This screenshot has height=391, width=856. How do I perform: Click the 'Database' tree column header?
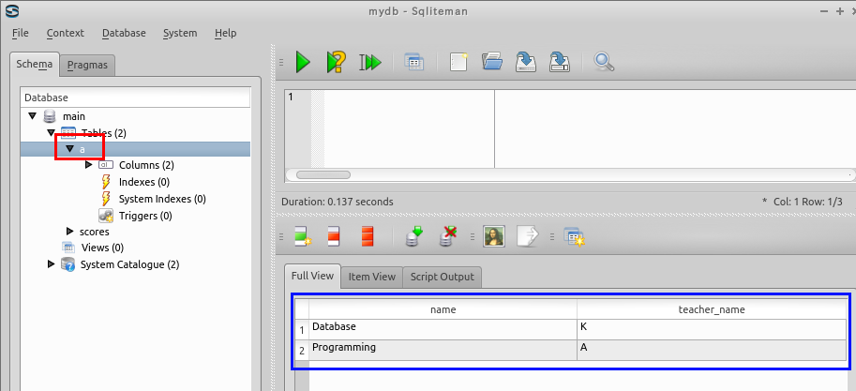click(x=135, y=98)
